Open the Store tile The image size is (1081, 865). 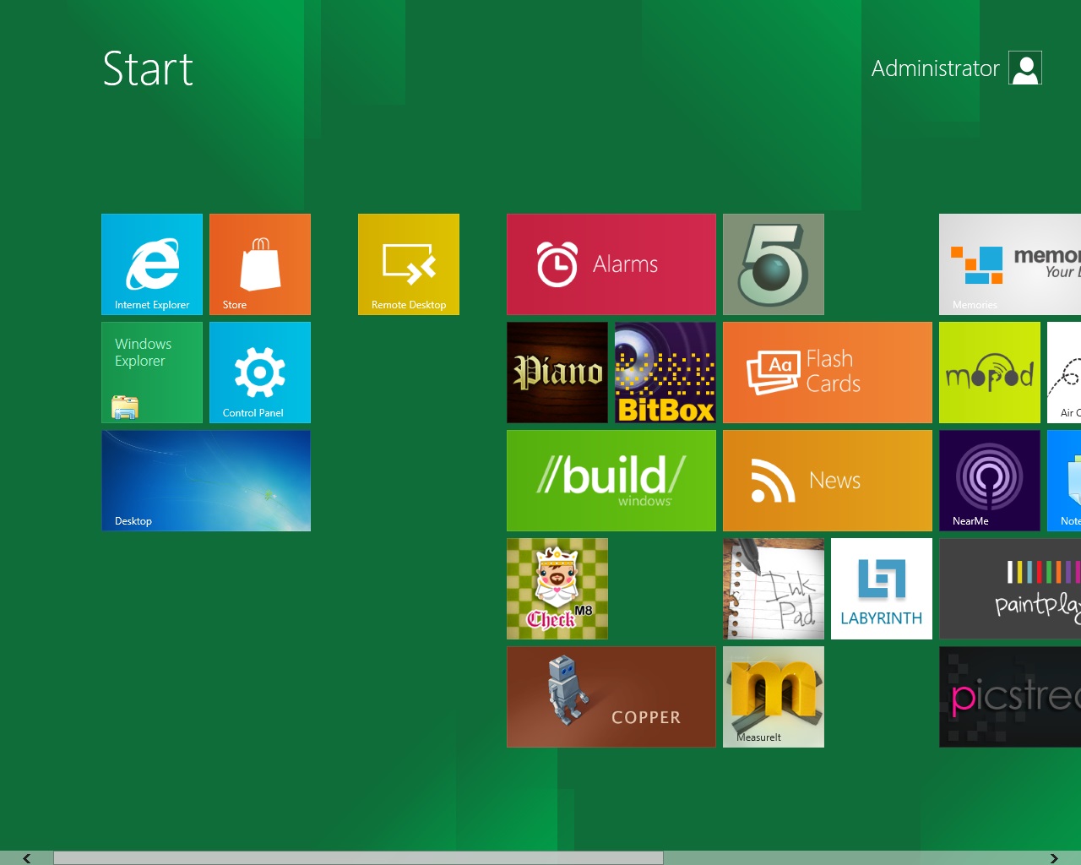click(260, 264)
